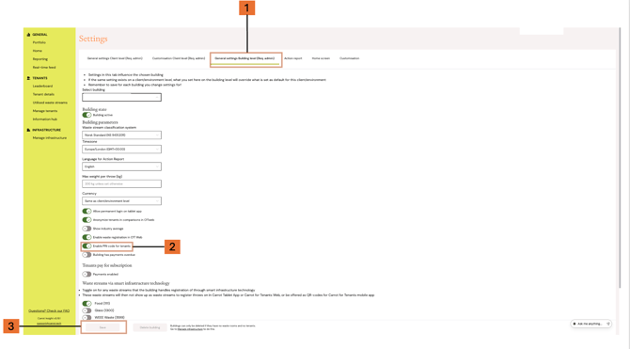This screenshot has width=630, height=349.
Task: Open Utilised waste streams in sidebar
Action: pyautogui.click(x=50, y=103)
